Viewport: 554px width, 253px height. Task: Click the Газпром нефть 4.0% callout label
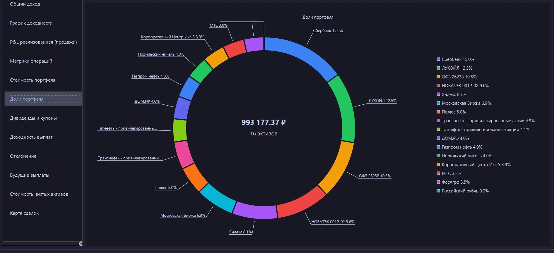click(x=151, y=76)
